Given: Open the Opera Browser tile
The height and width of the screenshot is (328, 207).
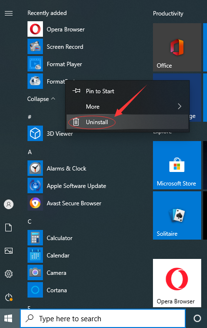Looking at the screenshot, I should [x=177, y=283].
